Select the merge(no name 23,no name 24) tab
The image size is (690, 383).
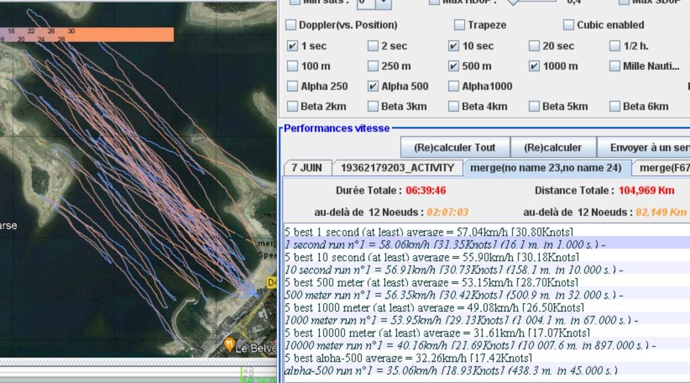(x=546, y=167)
